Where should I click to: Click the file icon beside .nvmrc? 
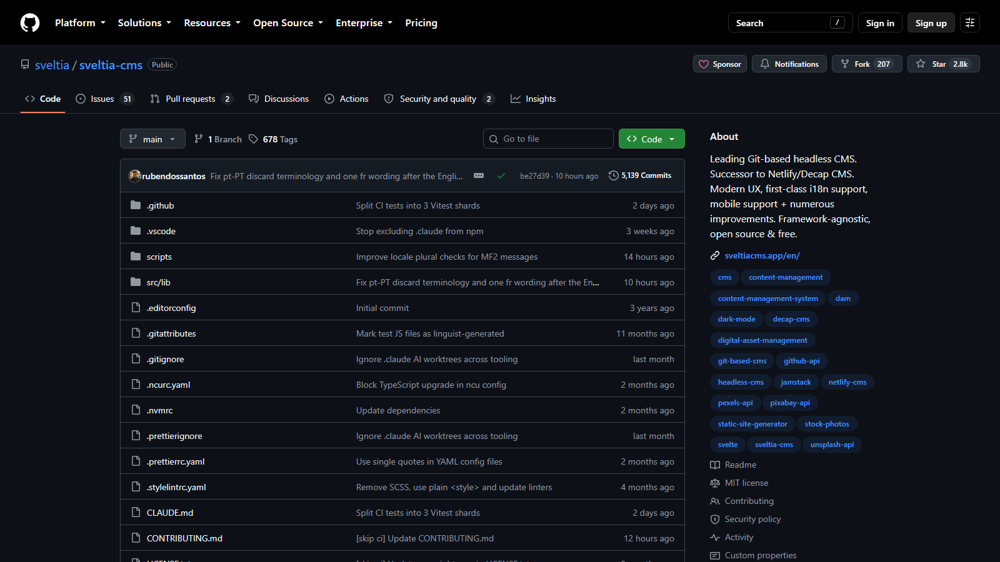click(x=136, y=410)
